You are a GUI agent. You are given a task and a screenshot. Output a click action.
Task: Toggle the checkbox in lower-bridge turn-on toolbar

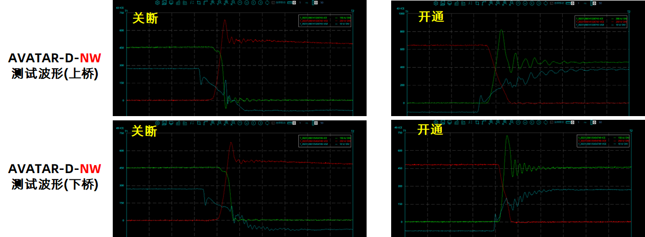tap(551, 122)
